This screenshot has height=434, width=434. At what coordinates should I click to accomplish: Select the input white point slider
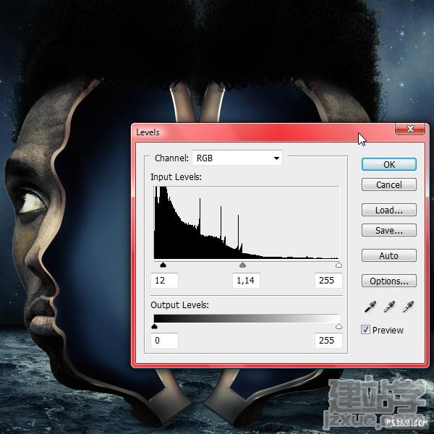tap(339, 265)
